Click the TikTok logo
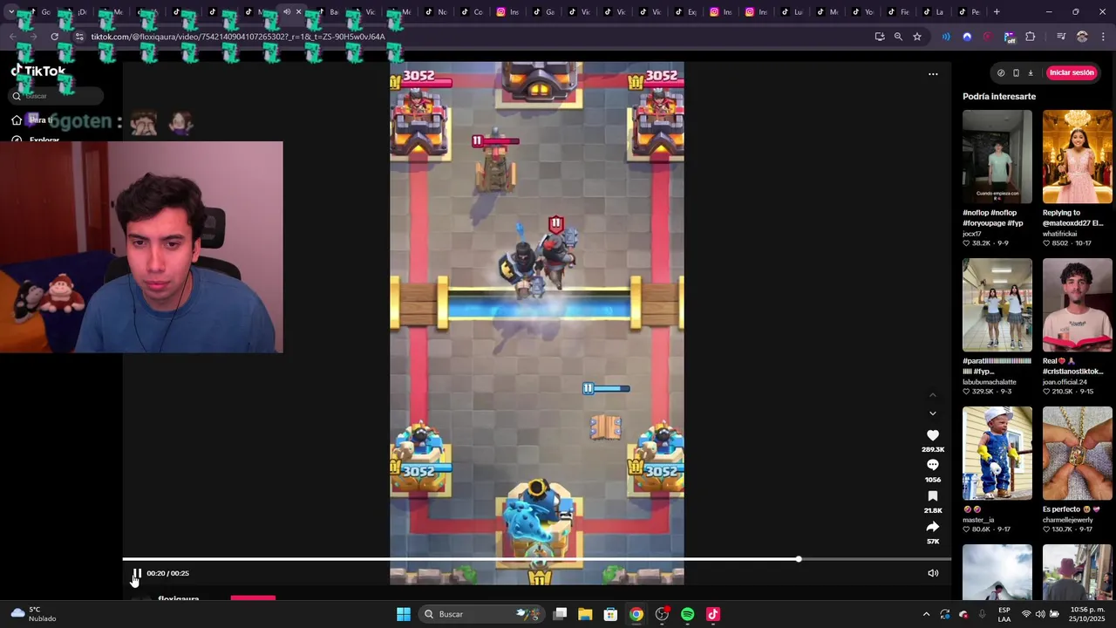Screen dimensions: 1116x628 (38, 72)
